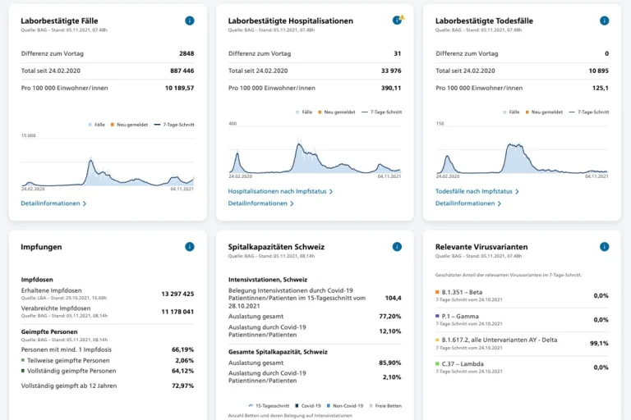Click green swatch for C.37 – Lambda
Image resolution: width=631 pixels, height=420 pixels.
point(437,363)
